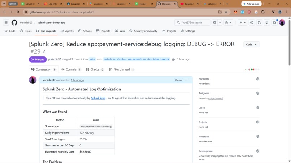
Task: Click splunk-zero-demo-app repo name breadcrumb
Action: (51, 23)
